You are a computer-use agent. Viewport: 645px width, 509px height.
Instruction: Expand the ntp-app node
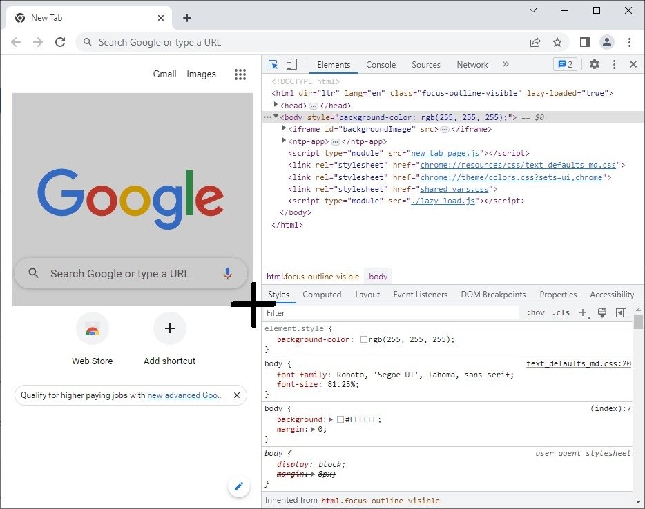tap(284, 141)
